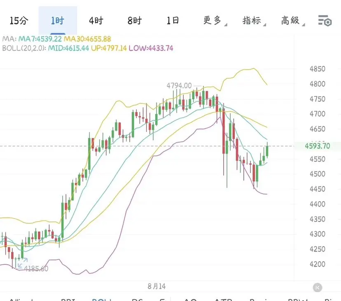The width and height of the screenshot is (341, 301).
Task: Tap the fullscreen expand arrows icon
Action: 23,263
